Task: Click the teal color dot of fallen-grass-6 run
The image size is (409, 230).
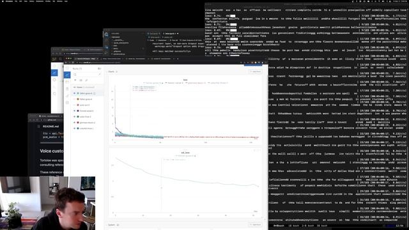Action: point(78,93)
